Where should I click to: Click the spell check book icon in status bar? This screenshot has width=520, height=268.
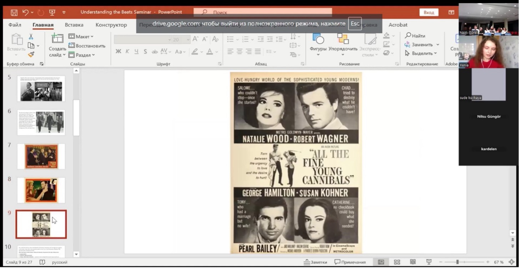click(42, 262)
